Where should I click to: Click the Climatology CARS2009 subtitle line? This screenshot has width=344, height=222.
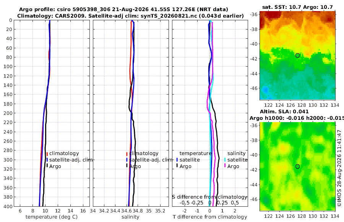tap(130, 16)
